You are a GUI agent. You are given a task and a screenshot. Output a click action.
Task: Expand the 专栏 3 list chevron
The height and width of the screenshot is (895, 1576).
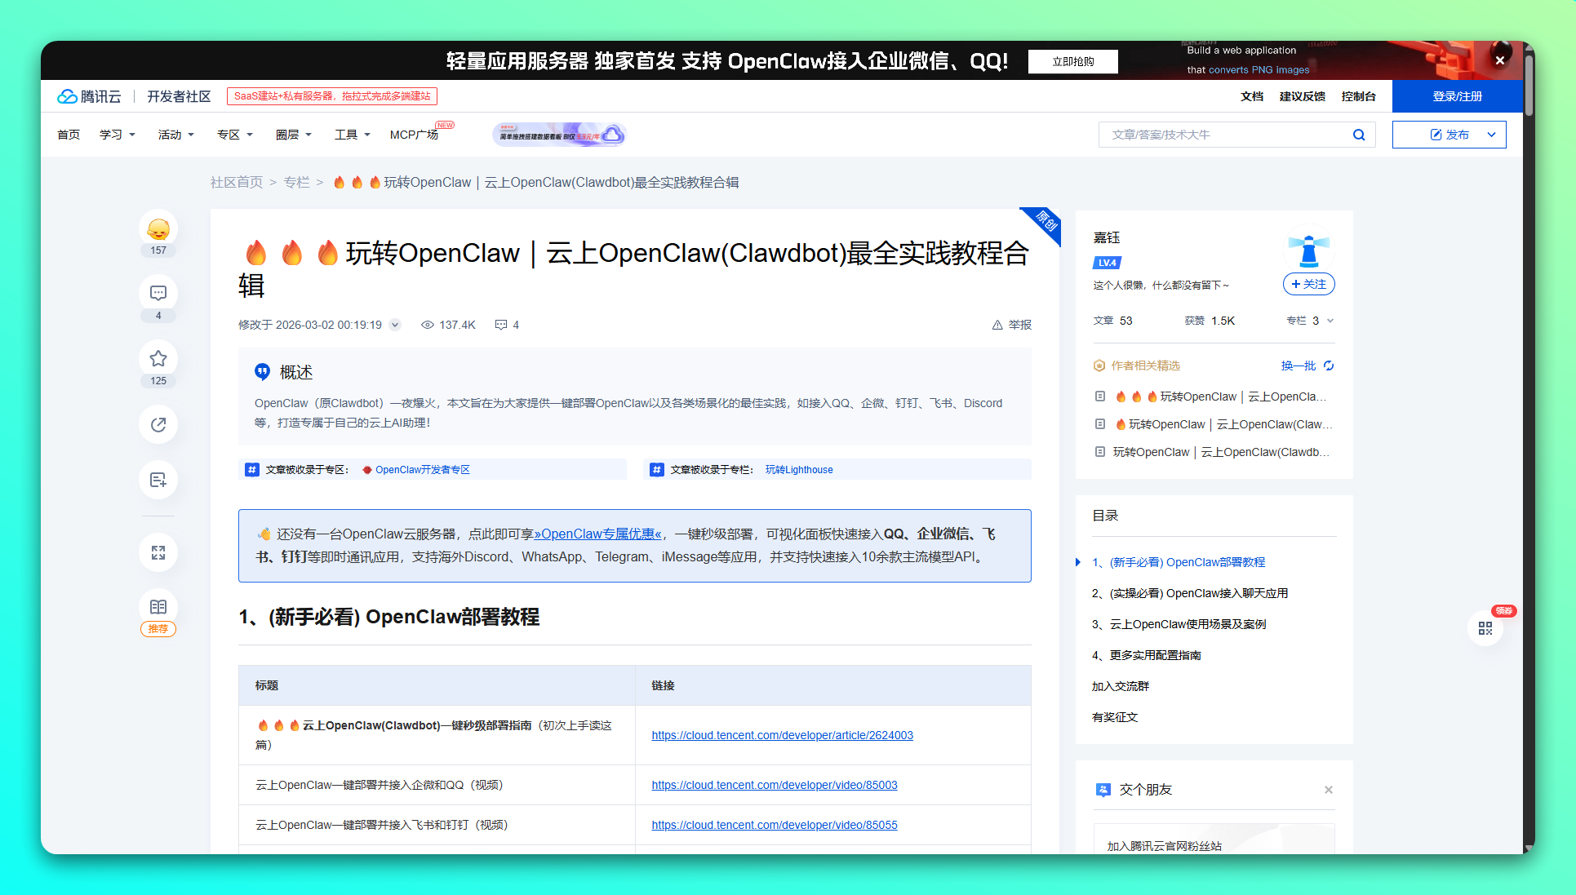click(1330, 321)
